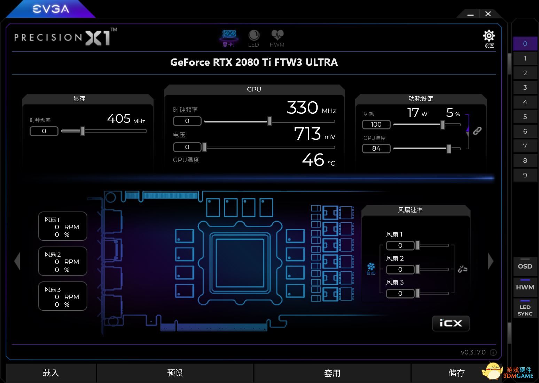Viewport: 539px width, 383px height.
Task: Select profile 4
Action: [x=525, y=102]
